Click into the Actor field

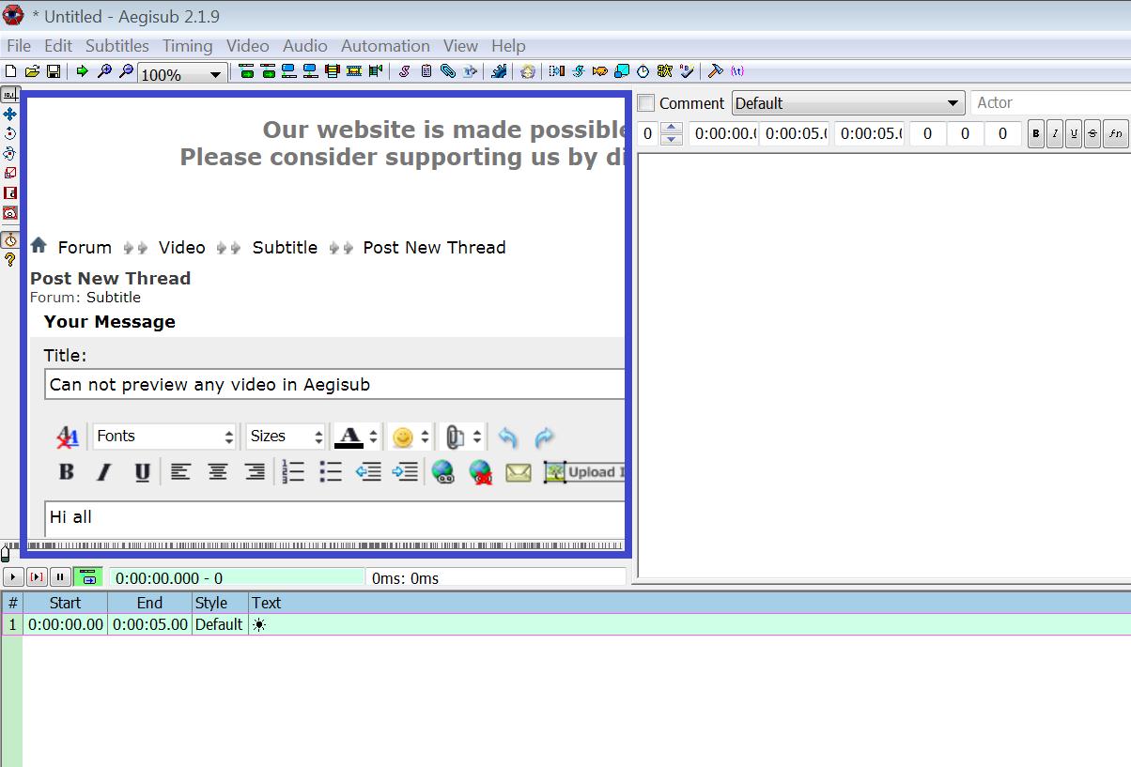coord(1050,103)
